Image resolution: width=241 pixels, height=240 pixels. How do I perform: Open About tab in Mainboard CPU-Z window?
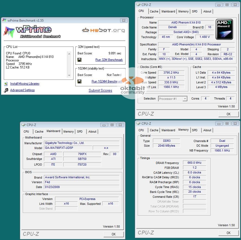tap(92, 131)
